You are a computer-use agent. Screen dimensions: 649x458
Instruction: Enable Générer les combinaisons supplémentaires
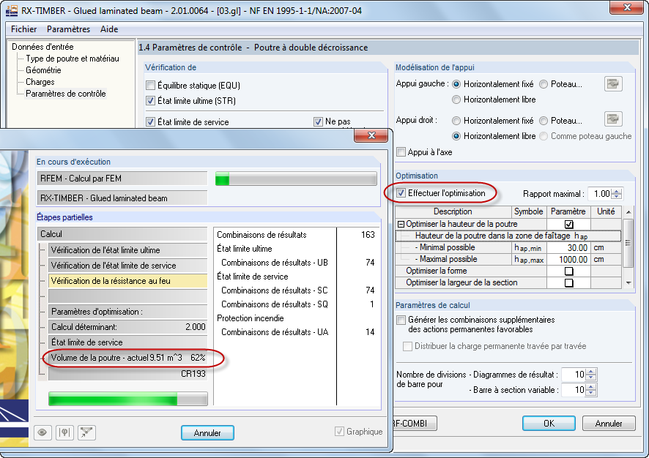400,320
